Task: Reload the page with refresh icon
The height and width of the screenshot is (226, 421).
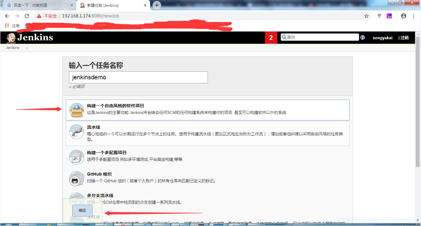Action: (x=27, y=16)
